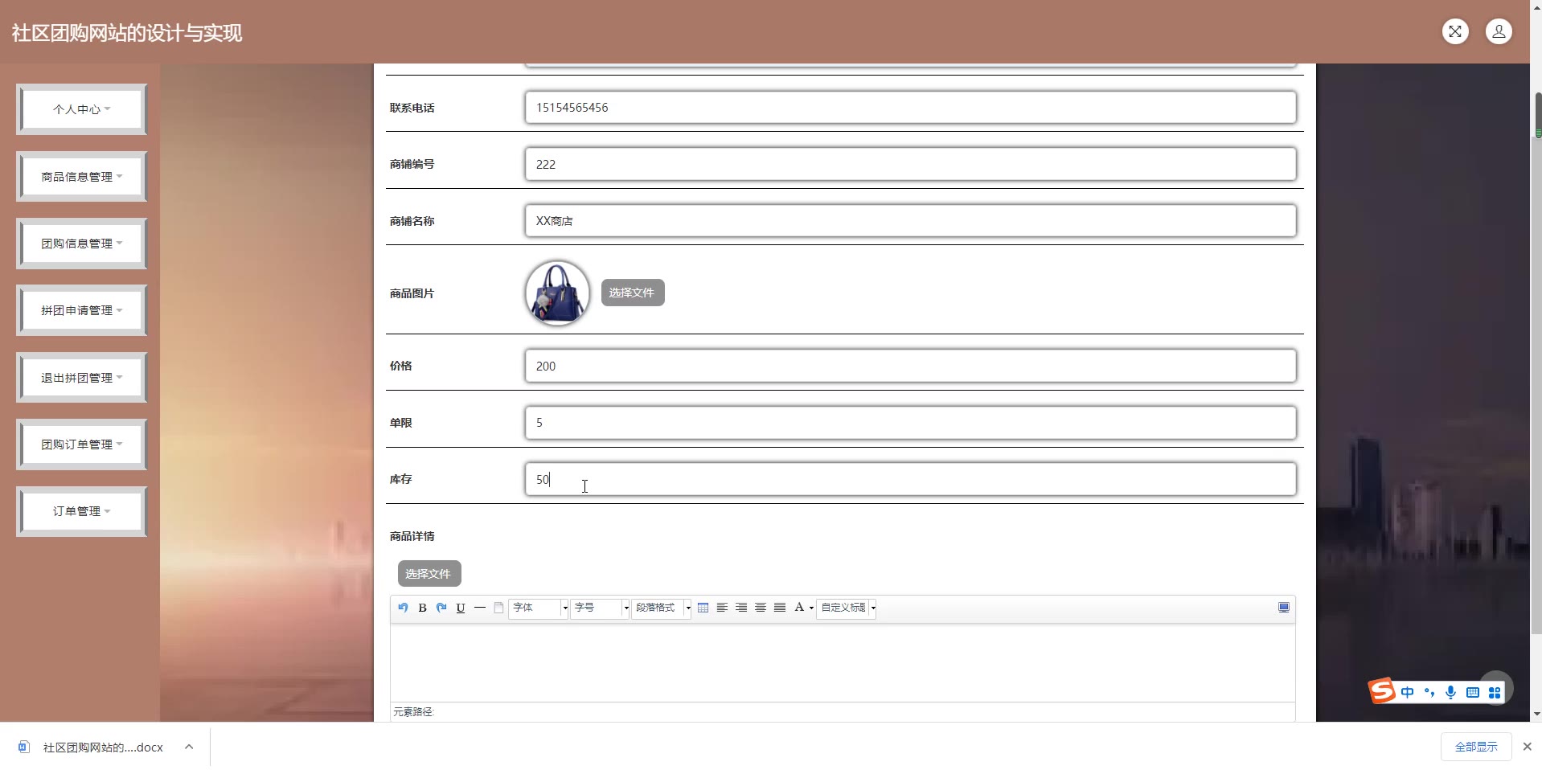The height and width of the screenshot is (770, 1542).
Task: Toggle underline formatting in the editor
Action: tap(461, 608)
